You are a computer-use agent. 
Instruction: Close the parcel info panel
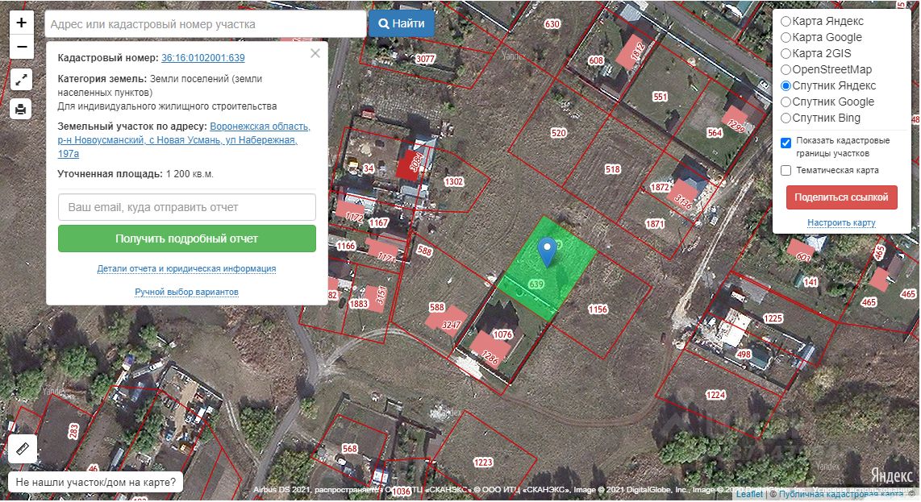point(315,53)
